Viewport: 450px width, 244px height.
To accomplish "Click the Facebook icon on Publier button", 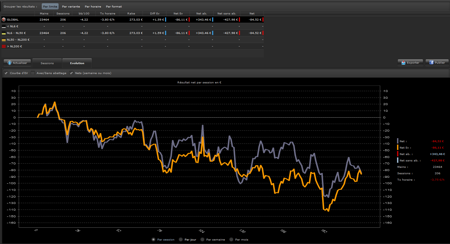I will tap(432, 63).
